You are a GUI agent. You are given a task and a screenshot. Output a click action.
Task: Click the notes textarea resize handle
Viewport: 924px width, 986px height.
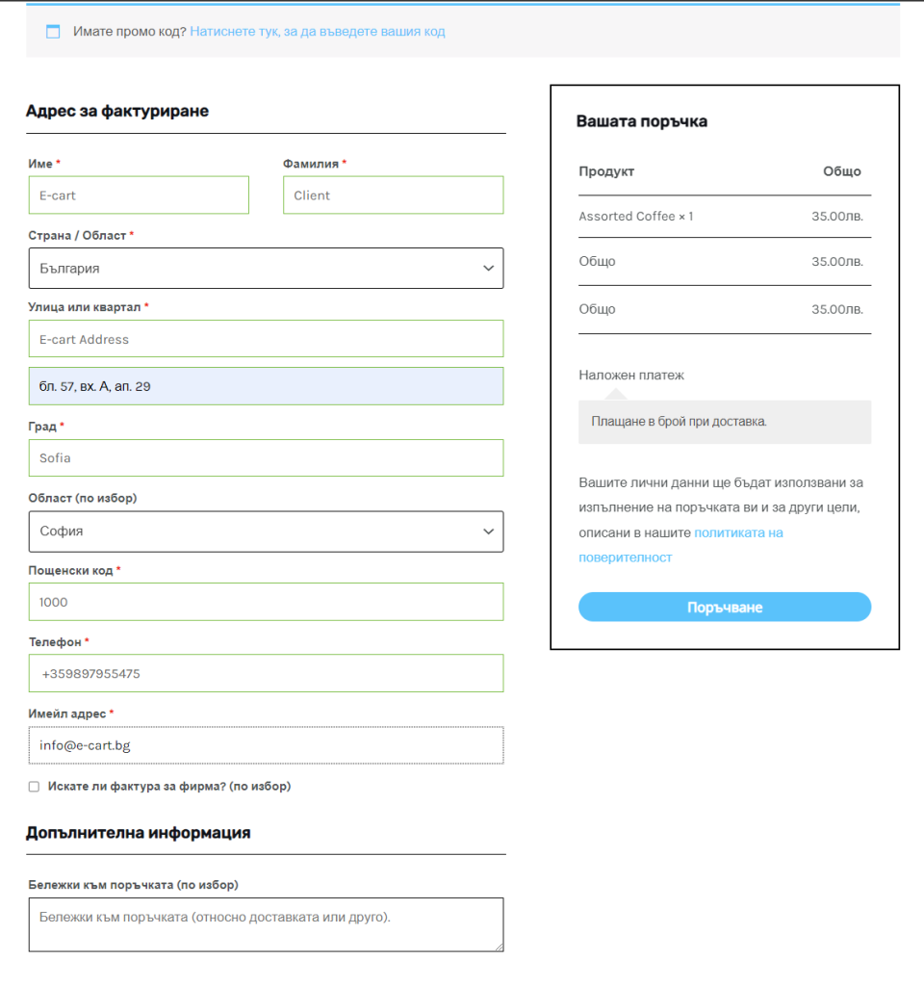(x=499, y=947)
